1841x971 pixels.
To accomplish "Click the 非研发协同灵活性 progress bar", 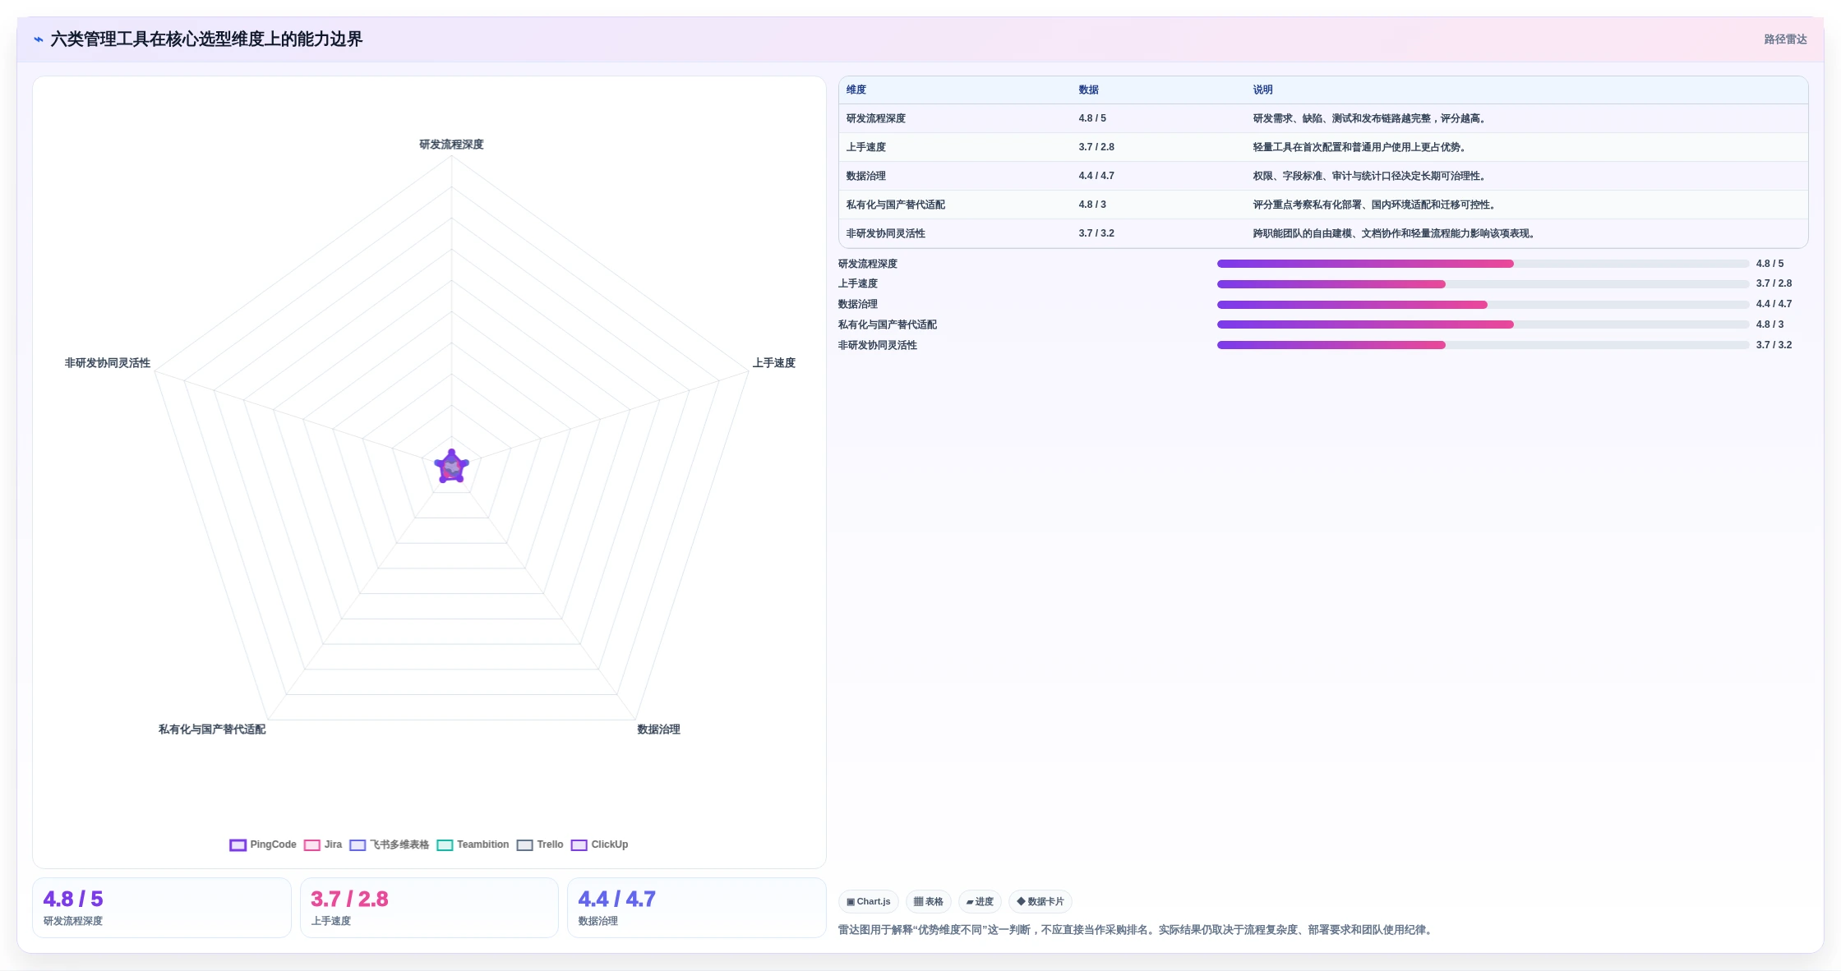I will click(1483, 345).
